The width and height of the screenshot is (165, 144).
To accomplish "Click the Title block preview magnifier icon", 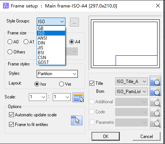I will (x=155, y=81).
